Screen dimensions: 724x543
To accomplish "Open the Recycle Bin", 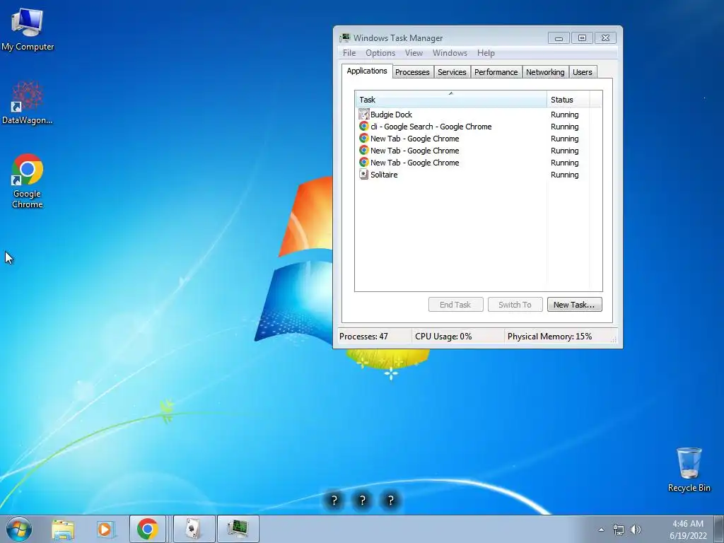I will tap(689, 469).
